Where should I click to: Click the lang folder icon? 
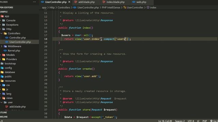(4, 94)
